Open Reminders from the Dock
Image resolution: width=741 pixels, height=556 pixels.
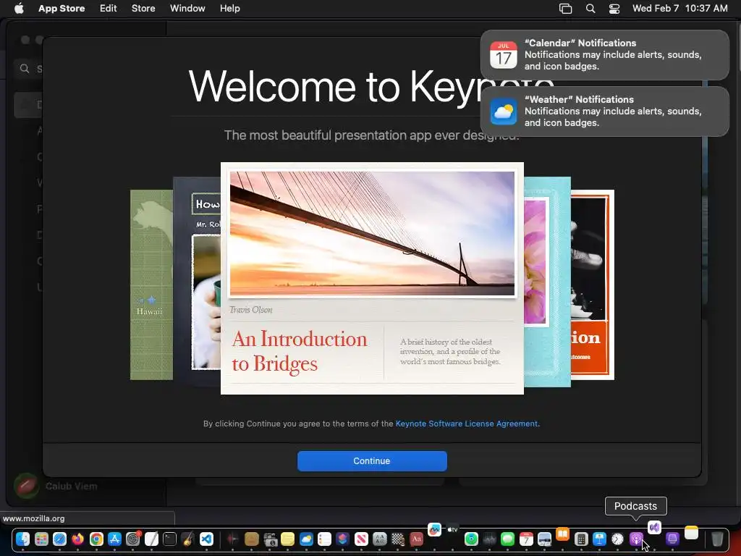tap(324, 539)
